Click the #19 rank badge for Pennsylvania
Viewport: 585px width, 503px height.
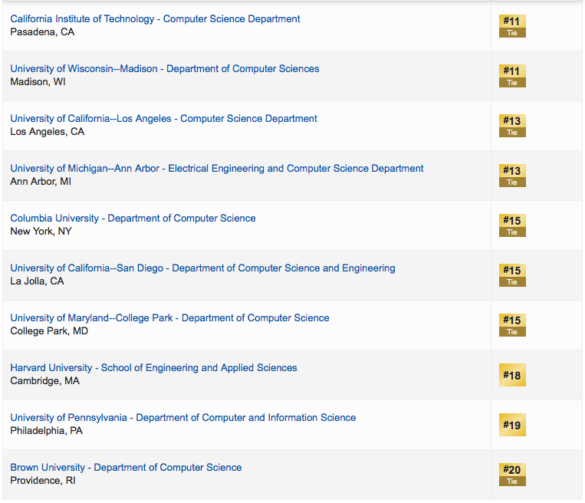tap(511, 425)
